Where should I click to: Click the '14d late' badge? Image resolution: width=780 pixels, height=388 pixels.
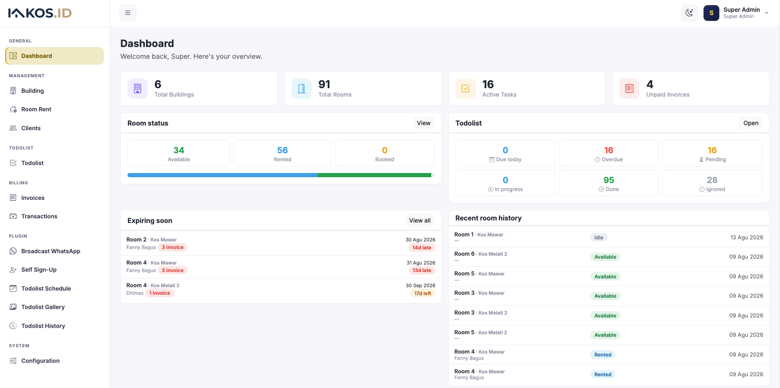pyautogui.click(x=422, y=248)
